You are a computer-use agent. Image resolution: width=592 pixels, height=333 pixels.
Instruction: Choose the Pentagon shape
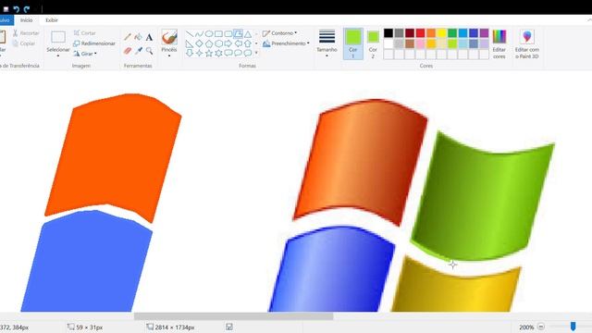209,43
